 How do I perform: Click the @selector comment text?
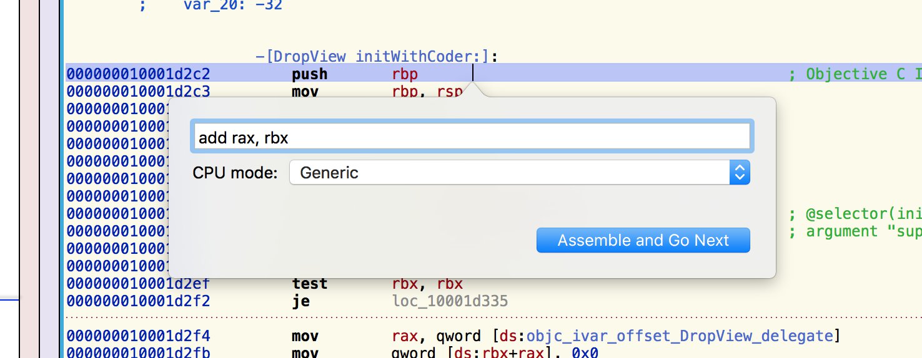[x=854, y=214]
